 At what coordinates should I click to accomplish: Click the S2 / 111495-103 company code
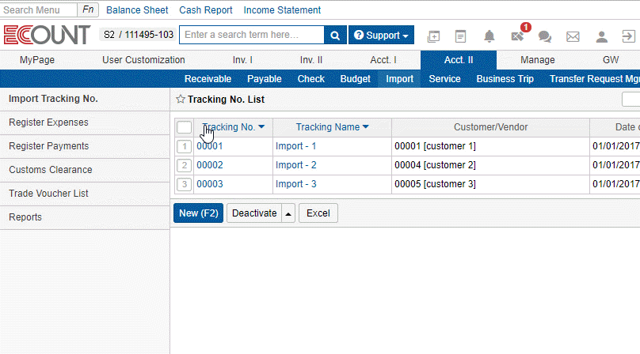[138, 35]
